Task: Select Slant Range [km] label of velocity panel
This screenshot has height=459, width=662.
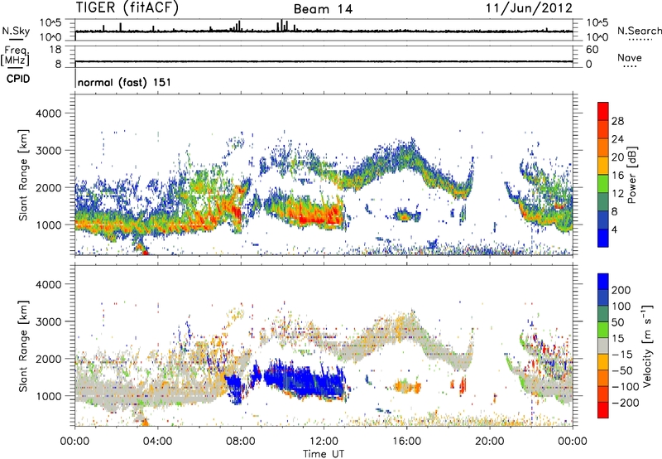Action: tap(23, 346)
